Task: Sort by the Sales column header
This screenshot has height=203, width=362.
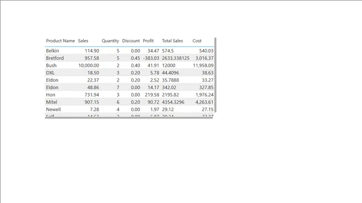Action: pyautogui.click(x=83, y=41)
